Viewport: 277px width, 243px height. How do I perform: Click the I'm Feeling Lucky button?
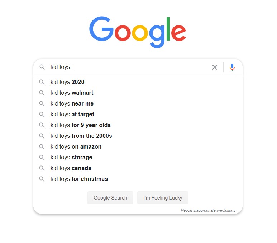point(163,198)
